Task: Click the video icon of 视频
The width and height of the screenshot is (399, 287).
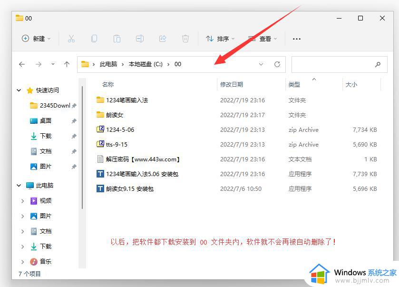Action: pyautogui.click(x=34, y=201)
